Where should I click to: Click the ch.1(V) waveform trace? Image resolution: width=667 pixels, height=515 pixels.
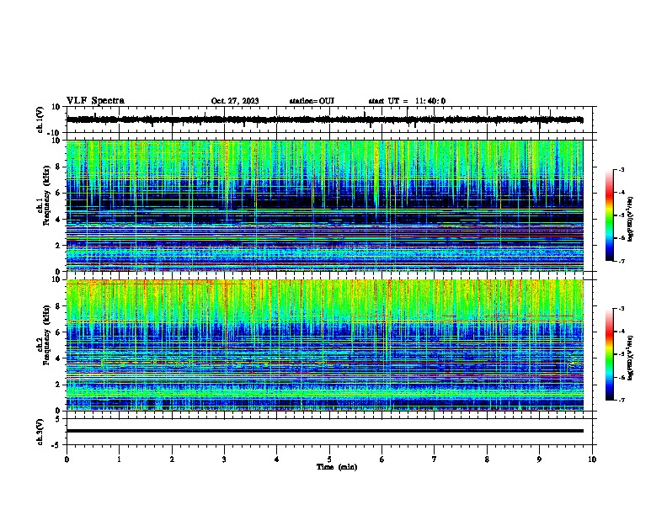coord(324,119)
